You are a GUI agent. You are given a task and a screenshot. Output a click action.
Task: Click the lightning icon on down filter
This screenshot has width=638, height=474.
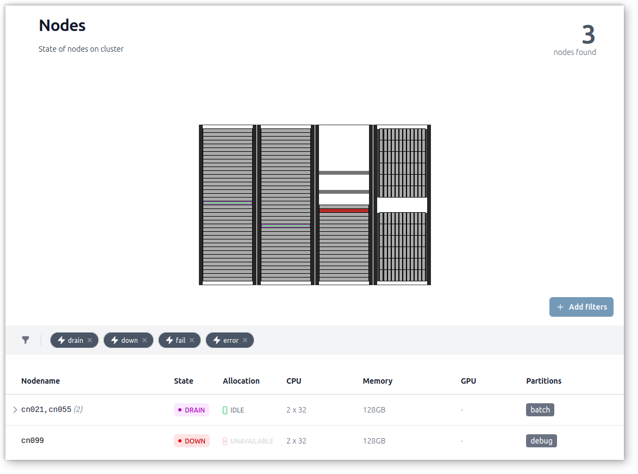tap(115, 340)
